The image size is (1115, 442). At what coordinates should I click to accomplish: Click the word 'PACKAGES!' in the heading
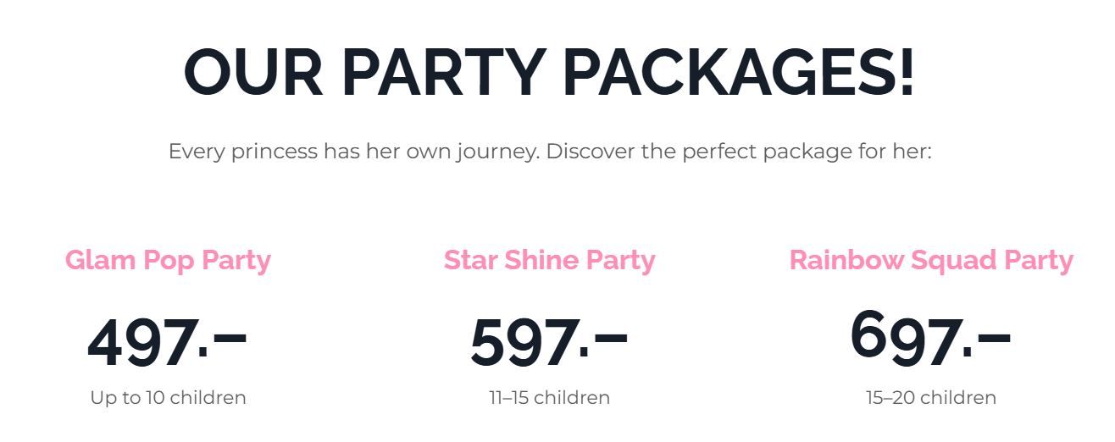tap(739, 73)
